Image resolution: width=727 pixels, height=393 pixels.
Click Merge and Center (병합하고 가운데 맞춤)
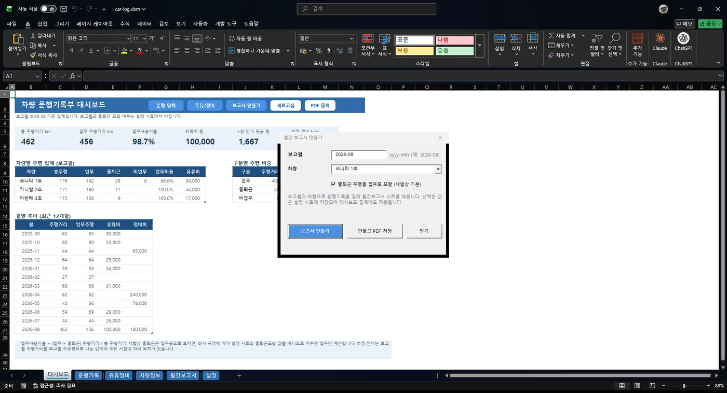pyautogui.click(x=254, y=51)
